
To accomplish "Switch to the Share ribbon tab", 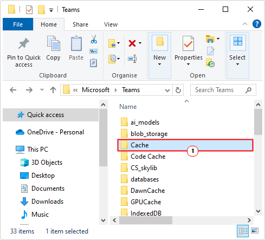I will pos(80,24).
